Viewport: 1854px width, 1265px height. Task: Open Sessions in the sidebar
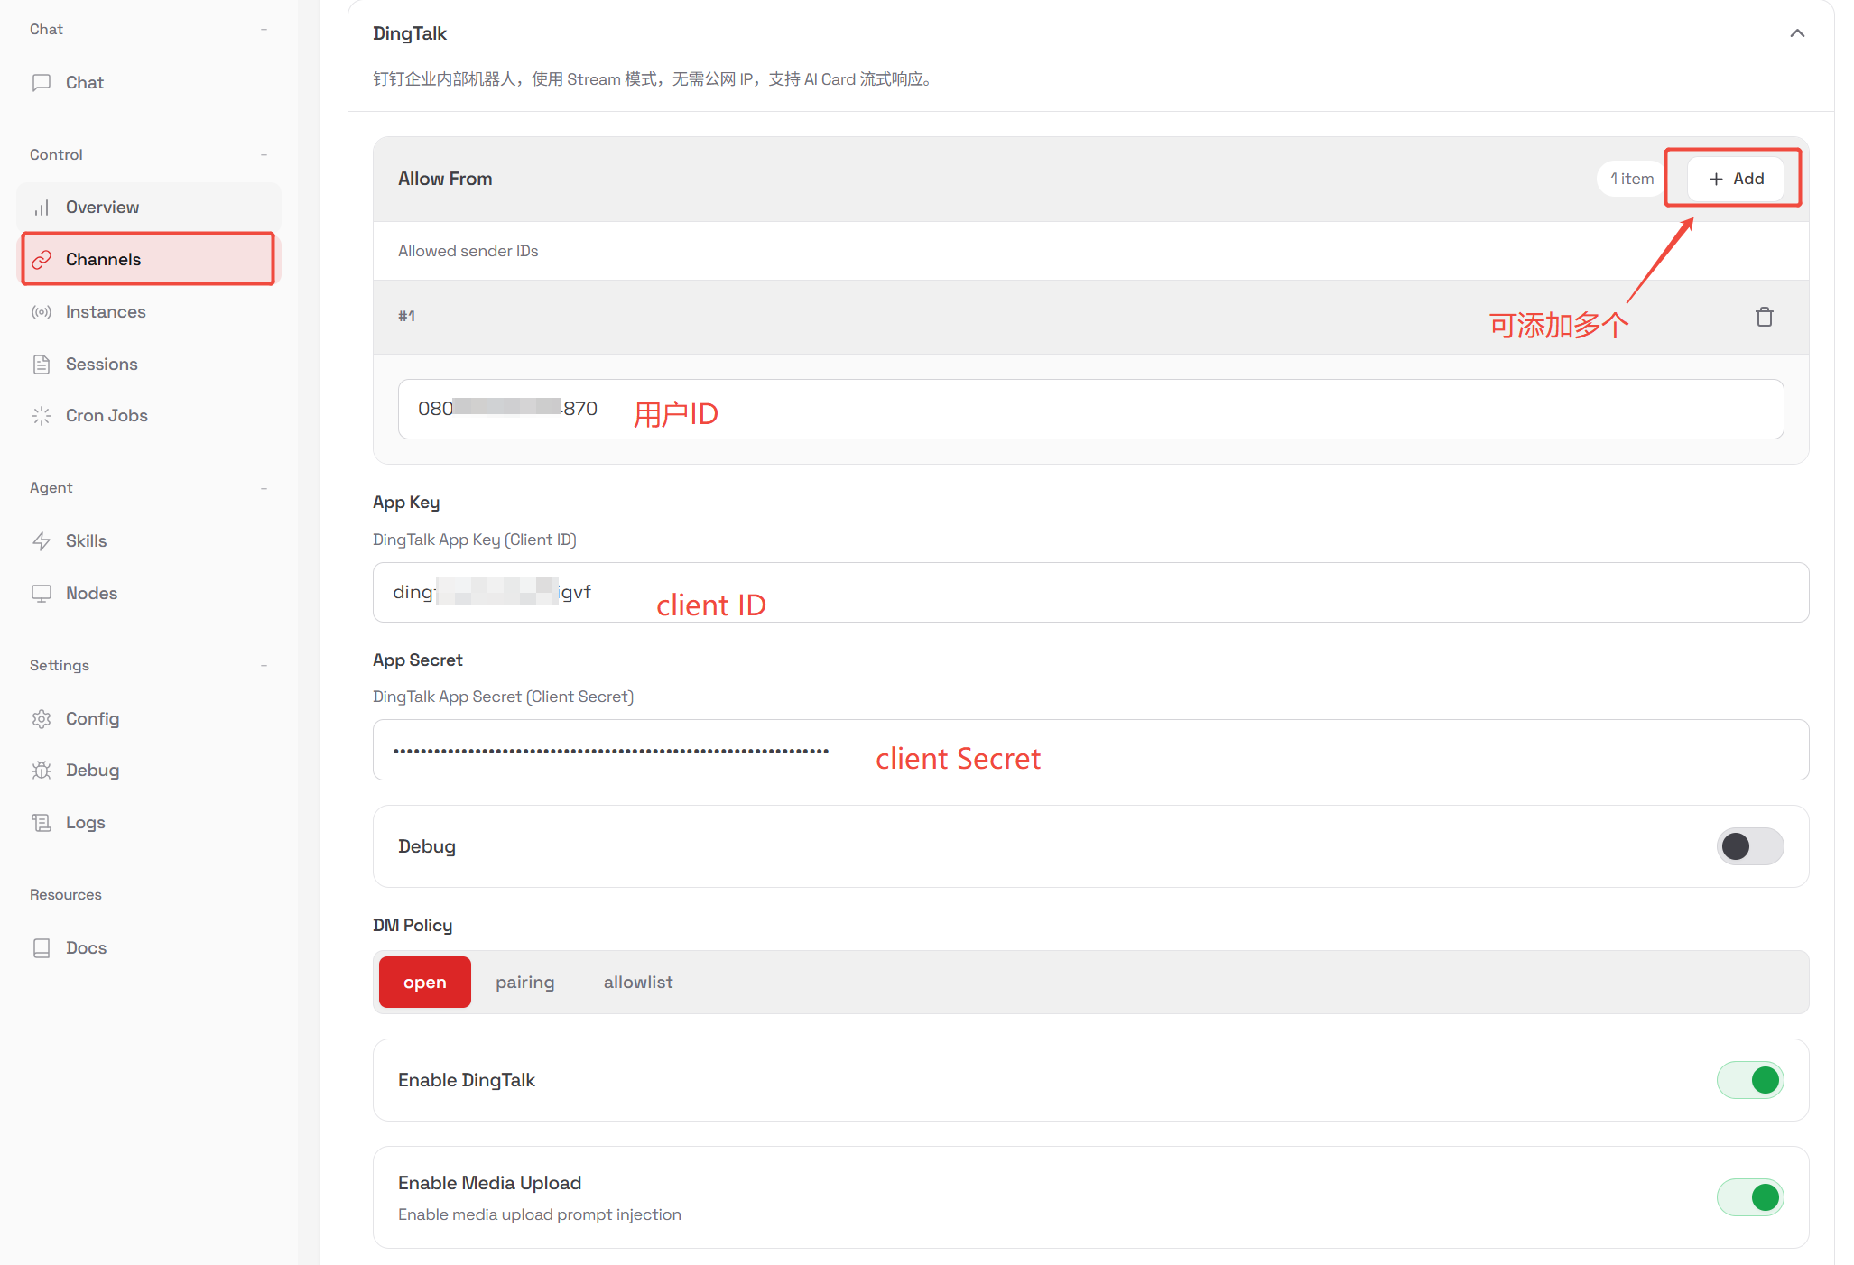coord(101,365)
